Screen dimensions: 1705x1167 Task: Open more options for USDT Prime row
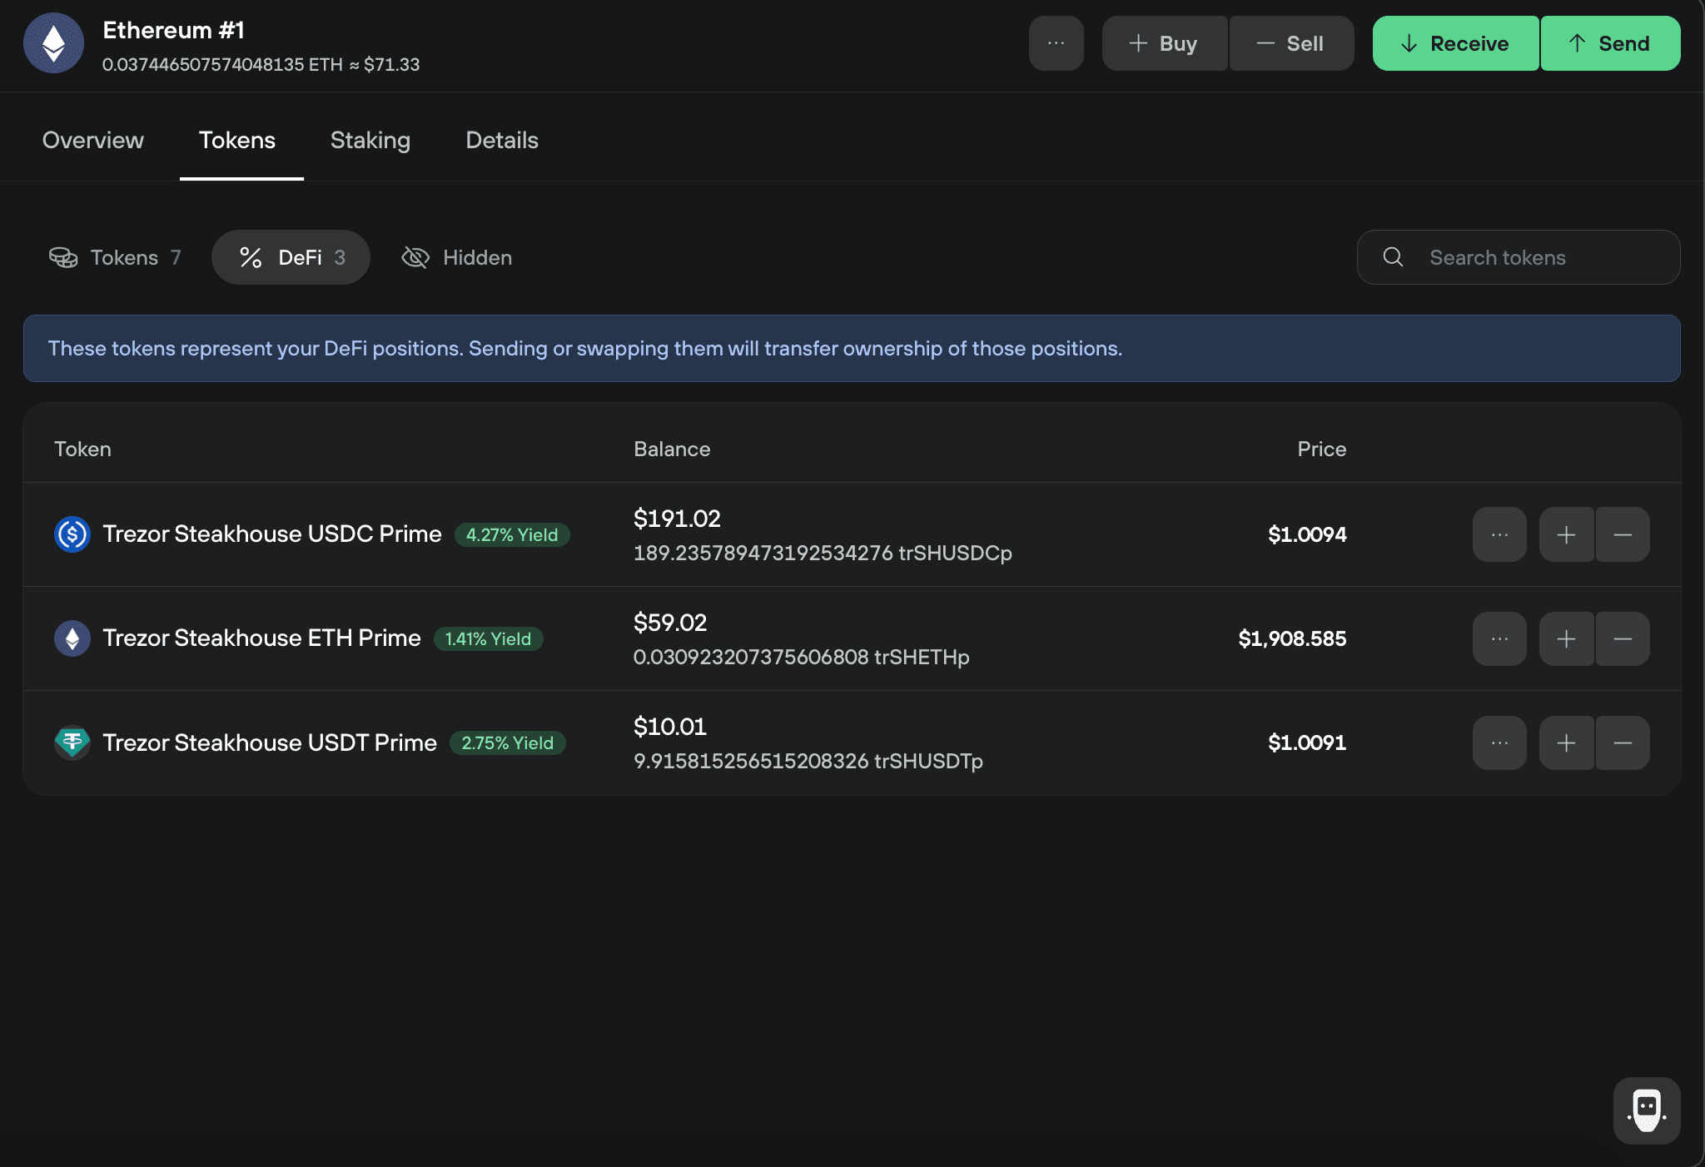coord(1499,742)
